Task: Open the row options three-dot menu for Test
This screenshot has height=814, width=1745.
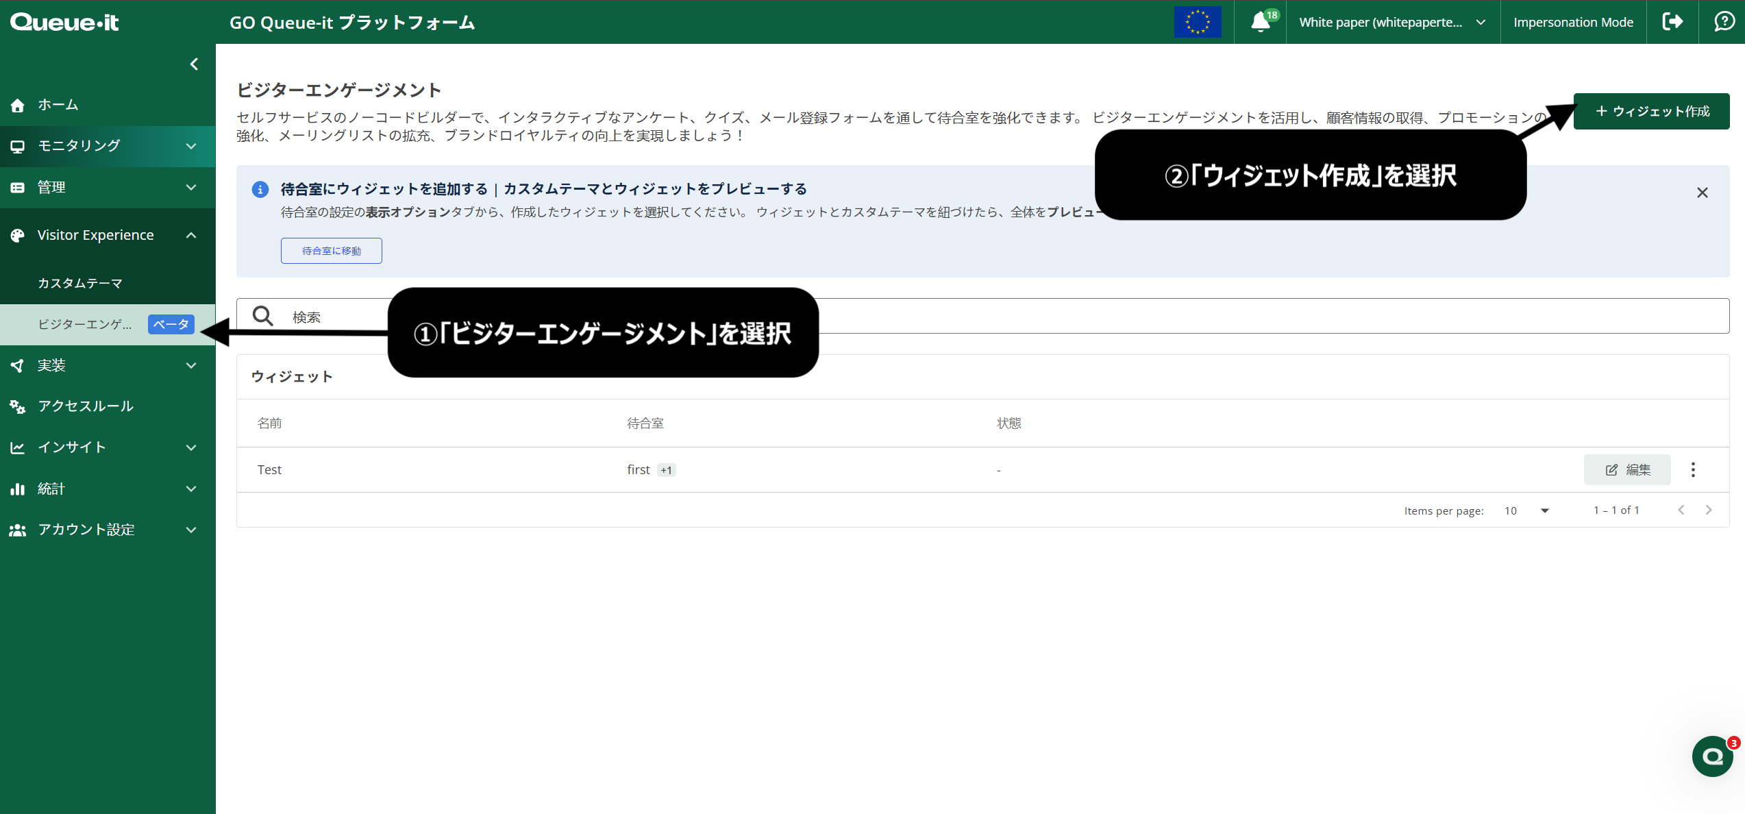Action: pyautogui.click(x=1693, y=469)
